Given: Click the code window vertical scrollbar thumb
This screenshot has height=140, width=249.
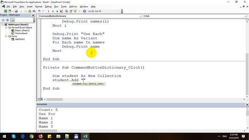Looking at the screenshot, I should [x=247, y=74].
